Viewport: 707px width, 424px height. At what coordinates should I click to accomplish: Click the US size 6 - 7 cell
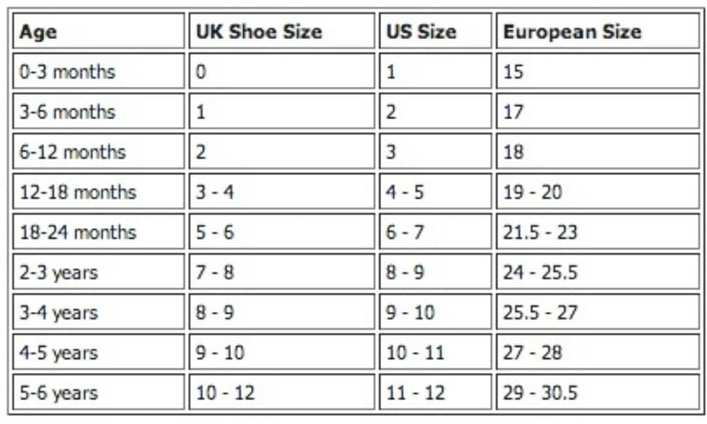[435, 231]
